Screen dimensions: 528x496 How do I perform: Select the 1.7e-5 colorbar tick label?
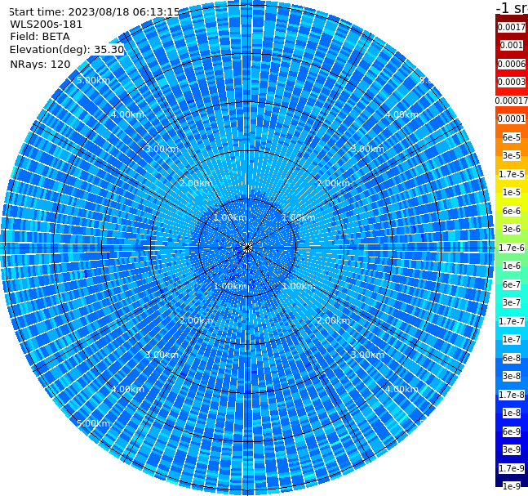click(512, 174)
